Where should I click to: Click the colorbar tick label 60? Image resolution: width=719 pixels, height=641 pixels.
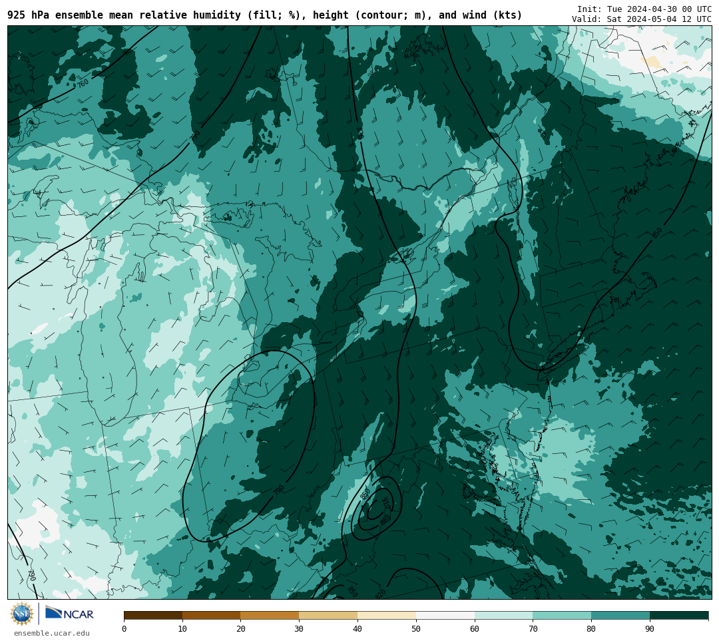click(475, 628)
